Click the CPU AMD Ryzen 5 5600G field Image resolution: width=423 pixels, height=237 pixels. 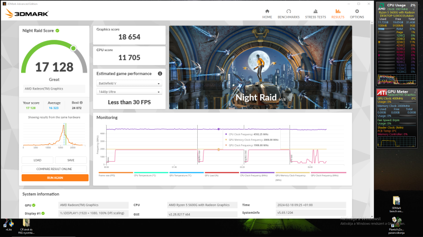point(202,205)
